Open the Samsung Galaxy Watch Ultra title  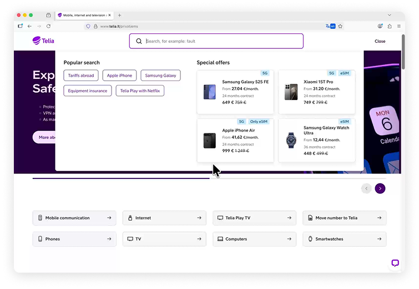pos(326,130)
